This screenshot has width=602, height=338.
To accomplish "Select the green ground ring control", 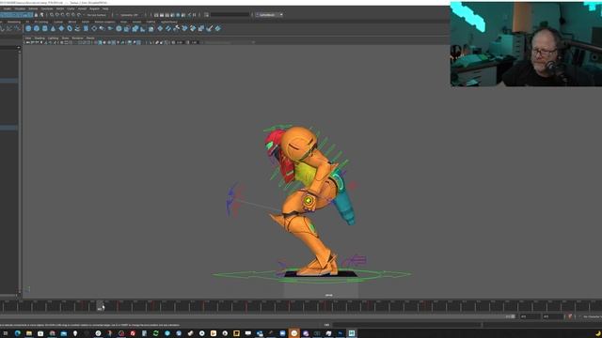I will pos(311,275).
